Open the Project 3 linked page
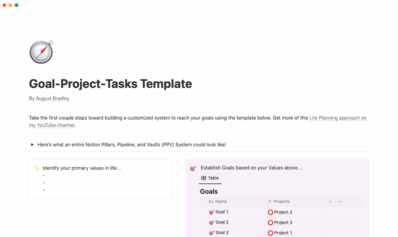 click(x=283, y=222)
